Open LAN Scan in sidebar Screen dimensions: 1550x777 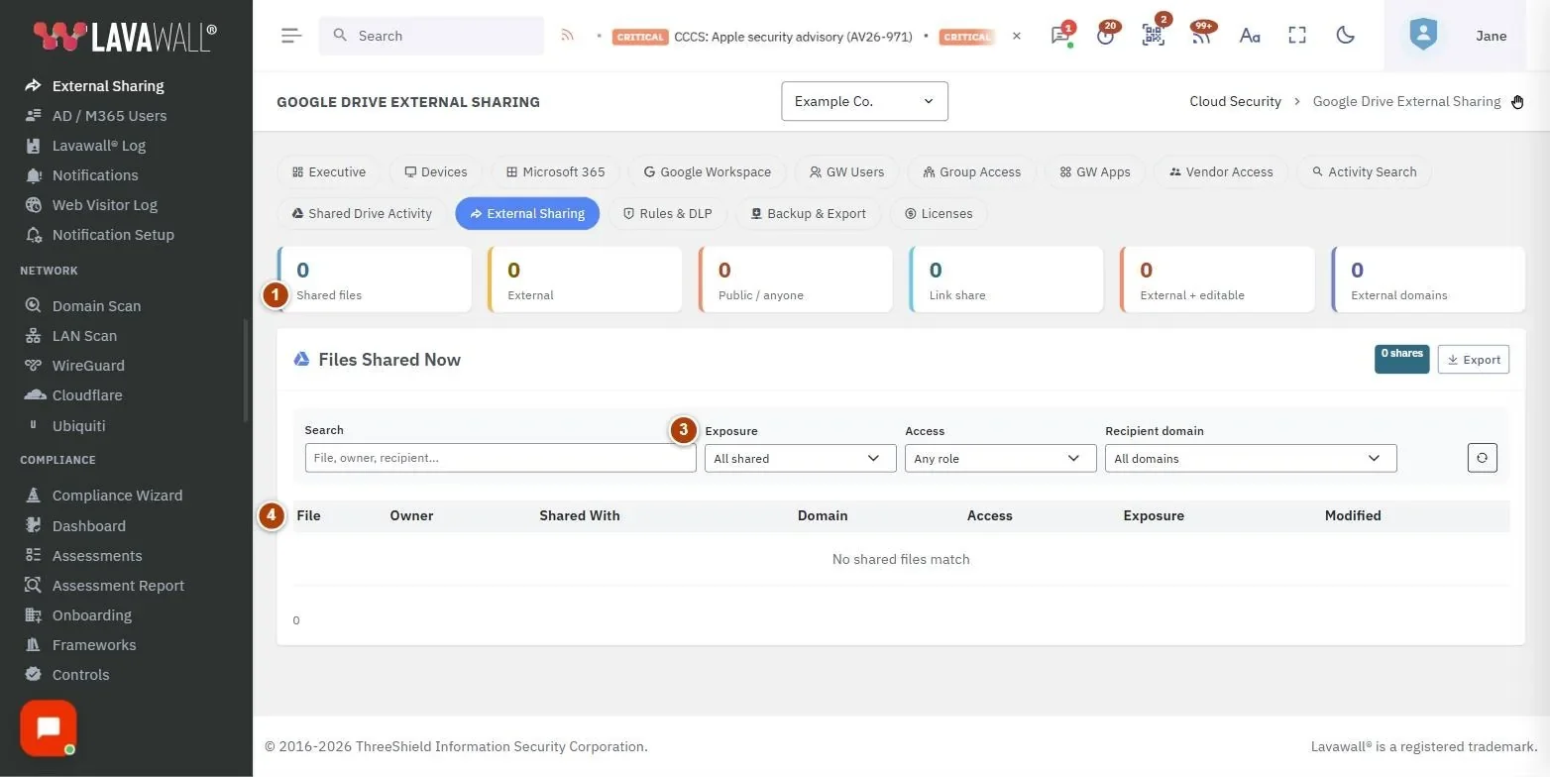(84, 336)
